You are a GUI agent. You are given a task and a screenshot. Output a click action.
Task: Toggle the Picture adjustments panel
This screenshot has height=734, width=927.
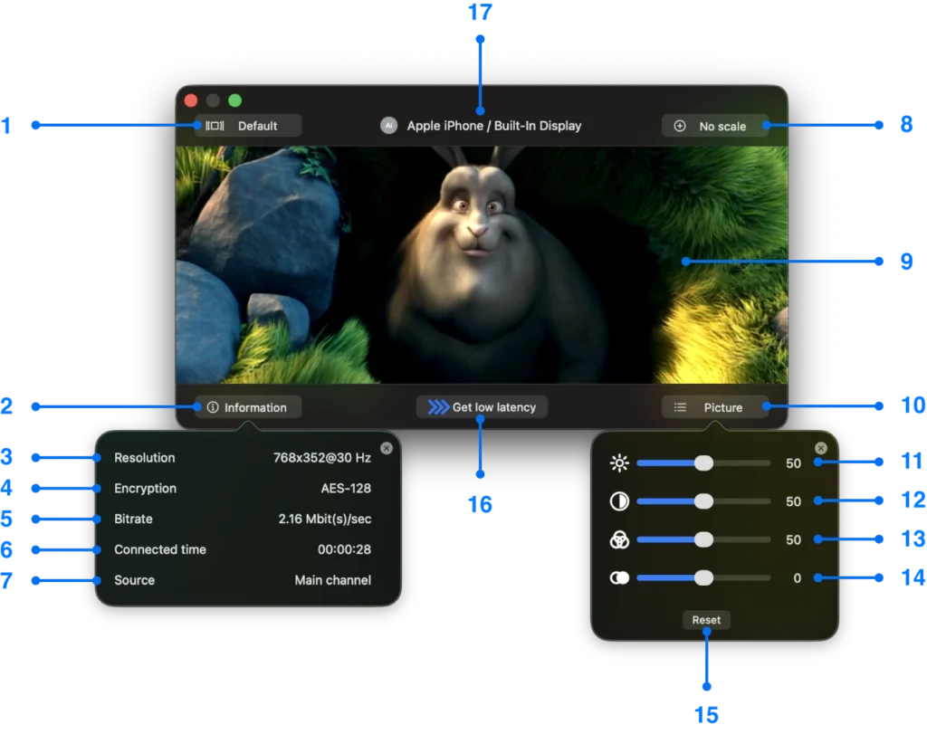715,407
